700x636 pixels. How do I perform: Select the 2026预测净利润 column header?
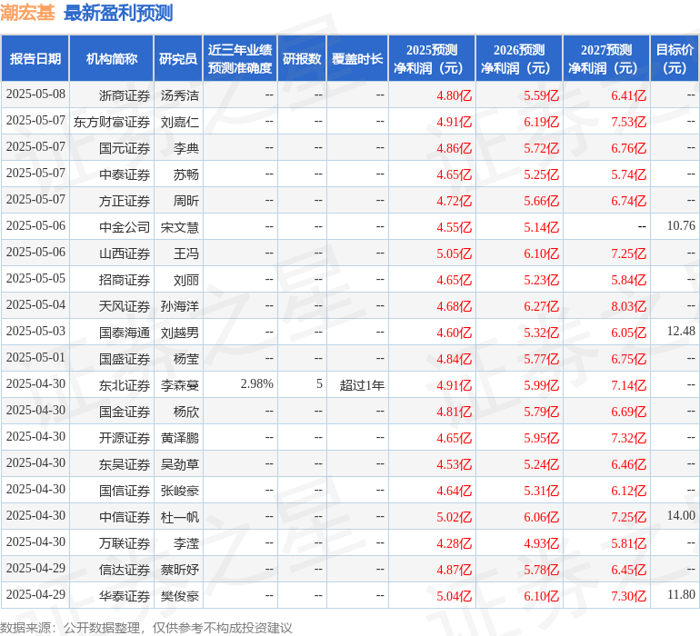(519, 59)
